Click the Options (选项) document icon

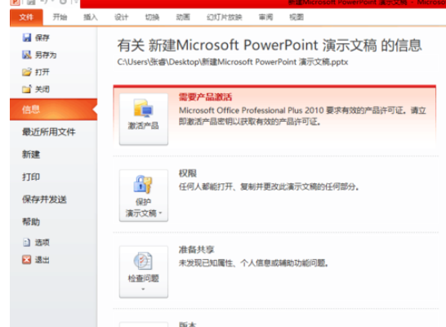pos(26,243)
